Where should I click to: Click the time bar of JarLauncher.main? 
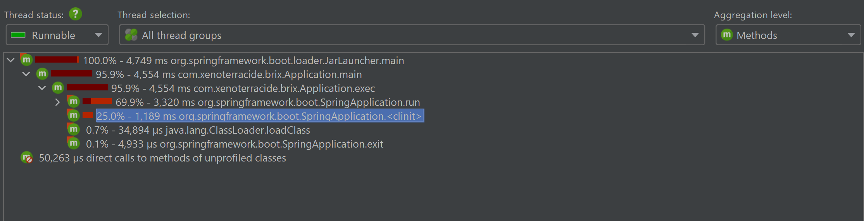57,59
